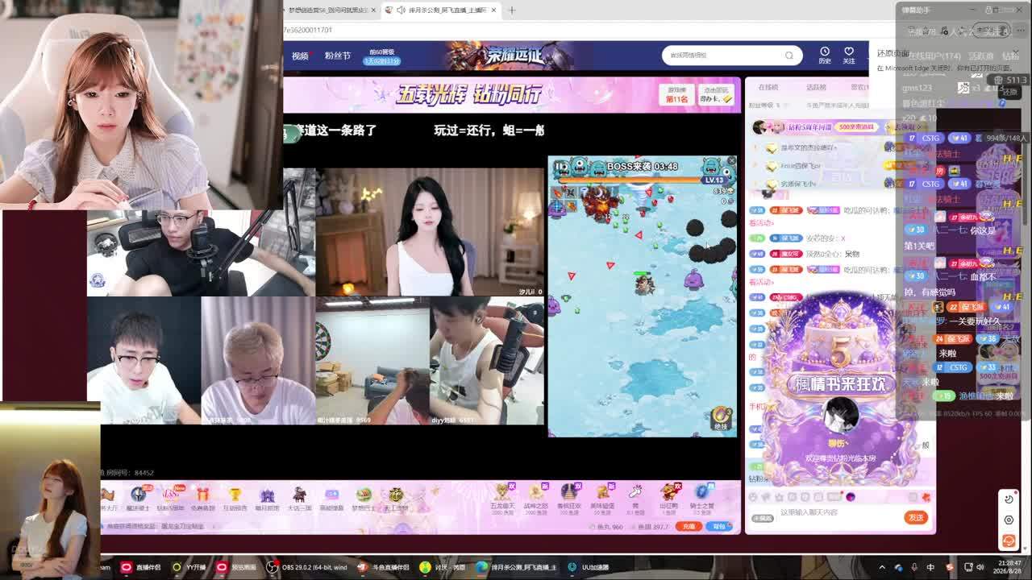
Task: Click the 在线用户(174) tab in 弹幕助手
Action: [x=934, y=56]
